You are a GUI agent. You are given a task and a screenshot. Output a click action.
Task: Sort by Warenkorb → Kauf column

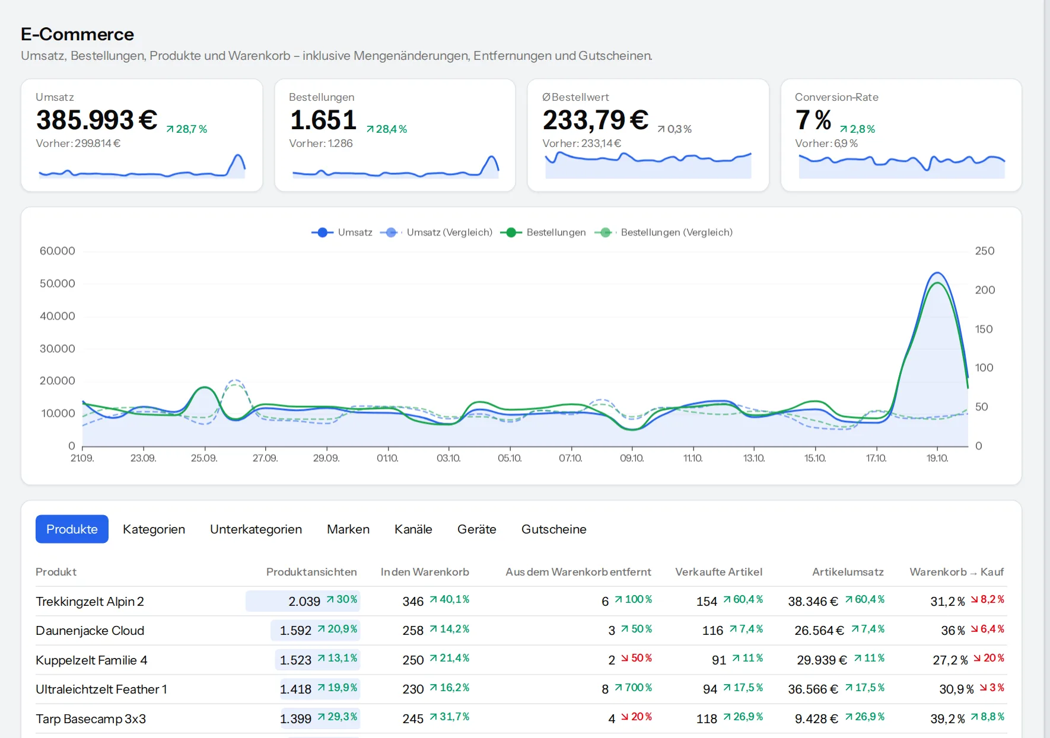click(956, 572)
